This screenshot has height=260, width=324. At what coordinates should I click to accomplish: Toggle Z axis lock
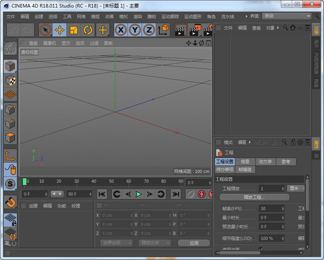tap(149, 30)
